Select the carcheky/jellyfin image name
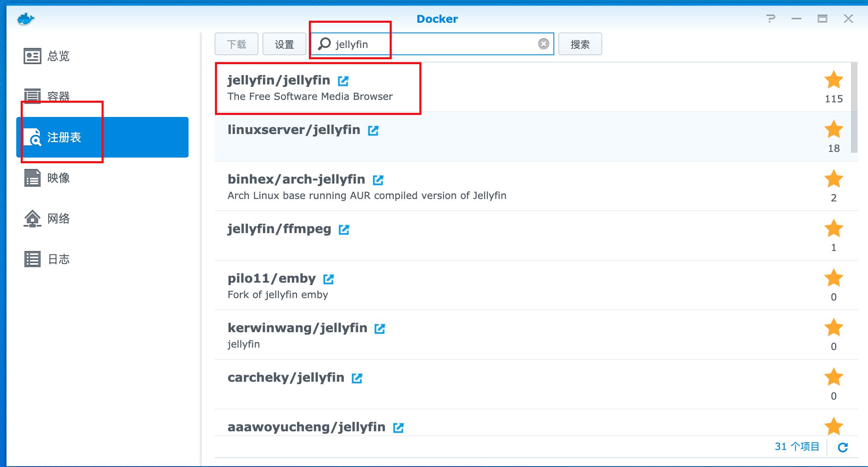868x467 pixels. (x=286, y=378)
